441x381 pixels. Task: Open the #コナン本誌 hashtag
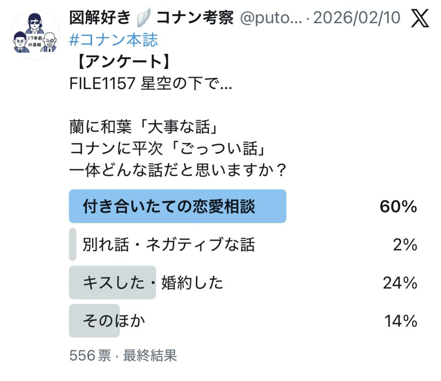(114, 40)
